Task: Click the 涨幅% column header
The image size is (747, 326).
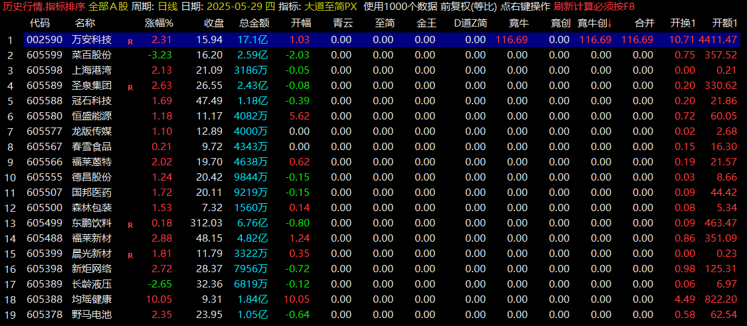Action: 159,23
